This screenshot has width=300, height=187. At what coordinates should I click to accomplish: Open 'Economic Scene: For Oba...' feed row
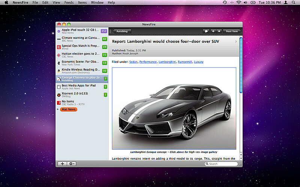coord(82,63)
